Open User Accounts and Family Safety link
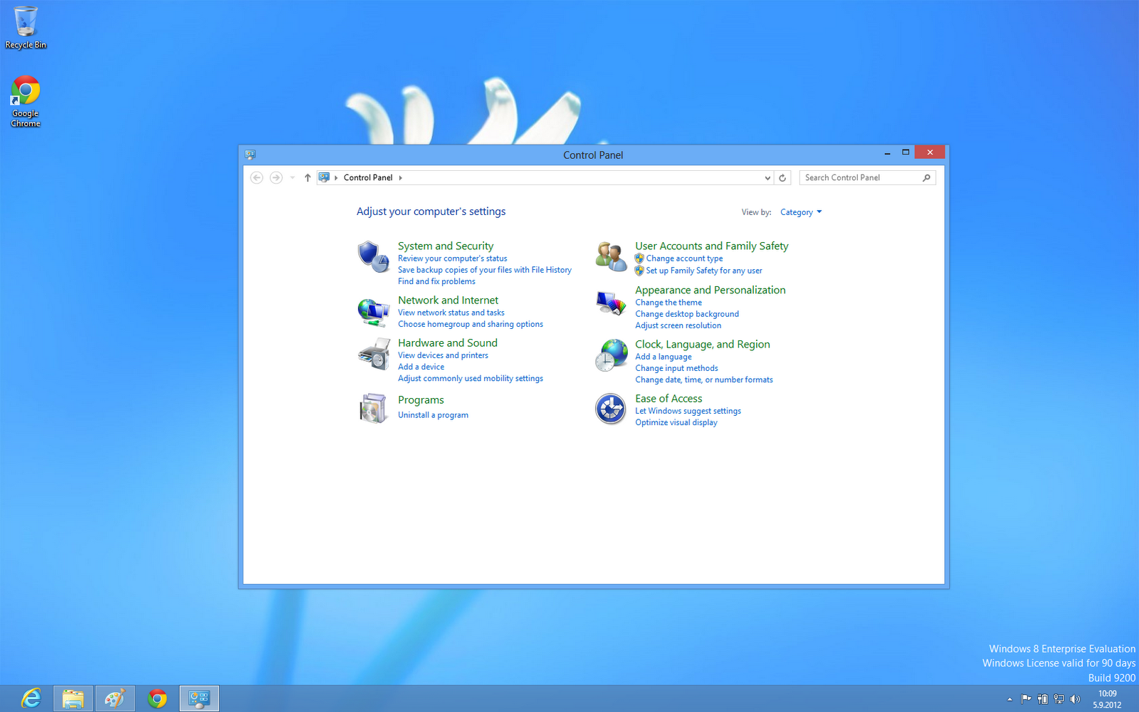This screenshot has width=1139, height=712. (x=712, y=246)
